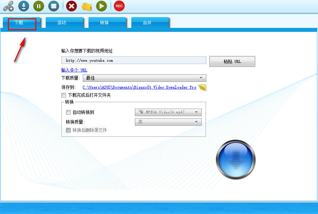Open the save path link
The width and height of the screenshot is (318, 214).
point(139,87)
